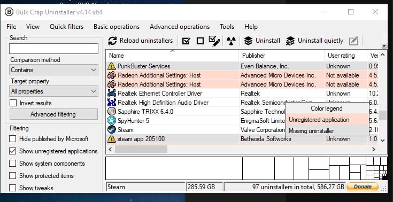The image size is (393, 202).
Task: Select the PunkBuster Services row name
Action: [x=144, y=66]
